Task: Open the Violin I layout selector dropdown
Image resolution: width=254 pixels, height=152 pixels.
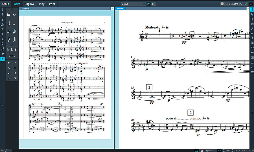Action: [133, 4]
